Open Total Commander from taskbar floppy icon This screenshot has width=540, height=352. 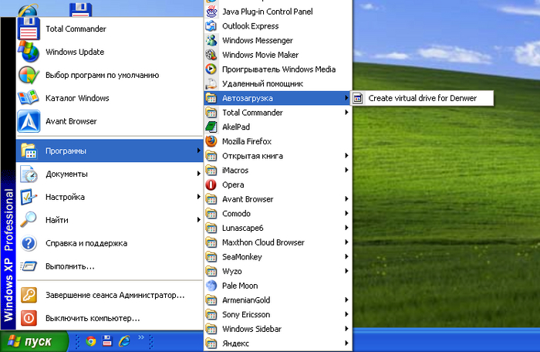(107, 340)
